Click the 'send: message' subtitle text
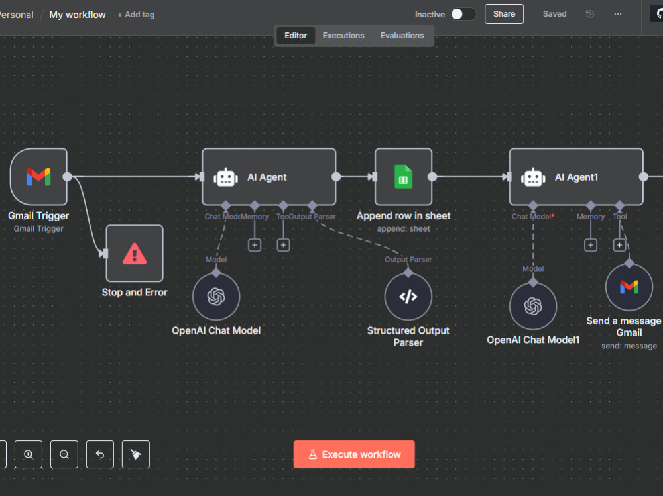Viewport: 663px width, 496px height. [629, 346]
